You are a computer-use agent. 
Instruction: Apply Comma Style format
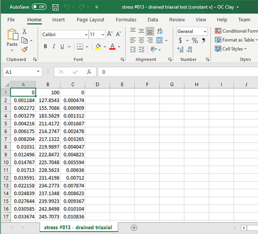pyautogui.click(x=204, y=40)
